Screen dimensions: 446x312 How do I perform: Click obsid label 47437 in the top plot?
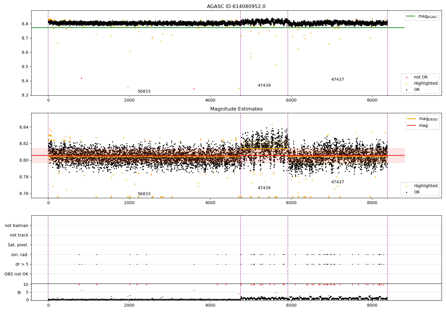click(x=337, y=80)
